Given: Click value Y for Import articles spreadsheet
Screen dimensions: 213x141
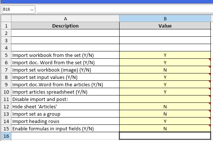Looking at the screenshot, I should click(165, 92).
